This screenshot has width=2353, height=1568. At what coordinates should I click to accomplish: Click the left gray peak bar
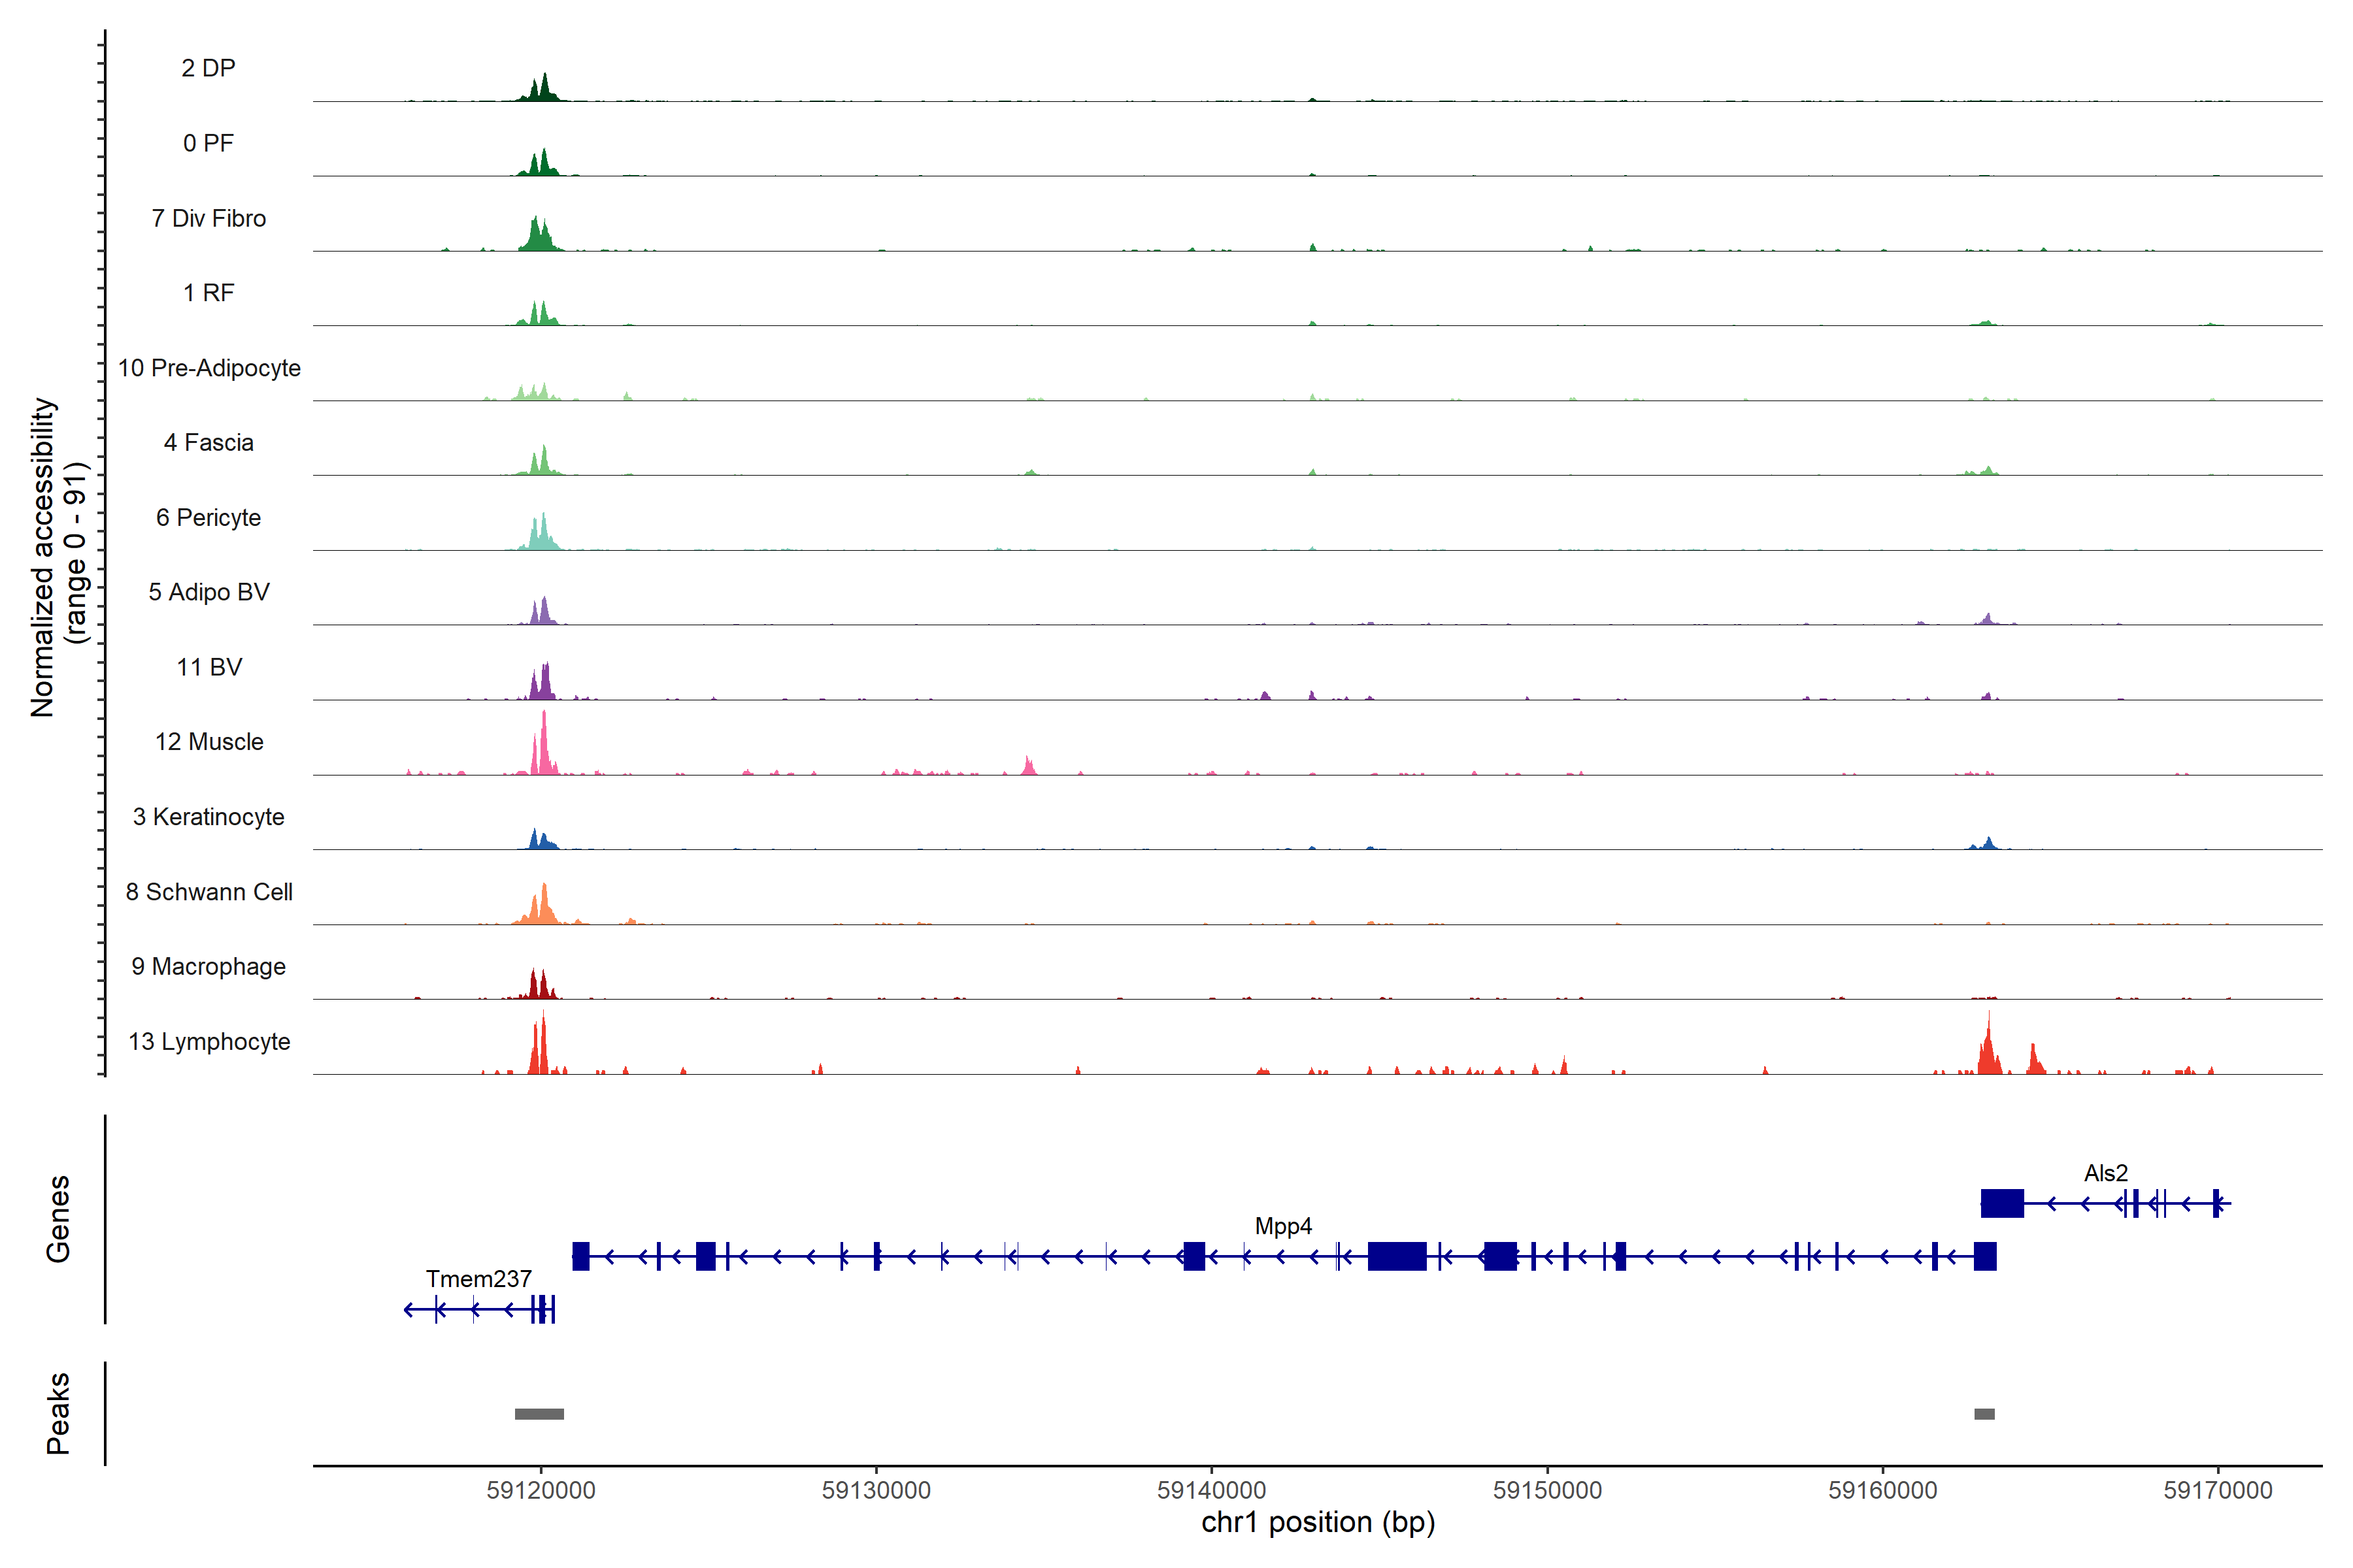[539, 1414]
